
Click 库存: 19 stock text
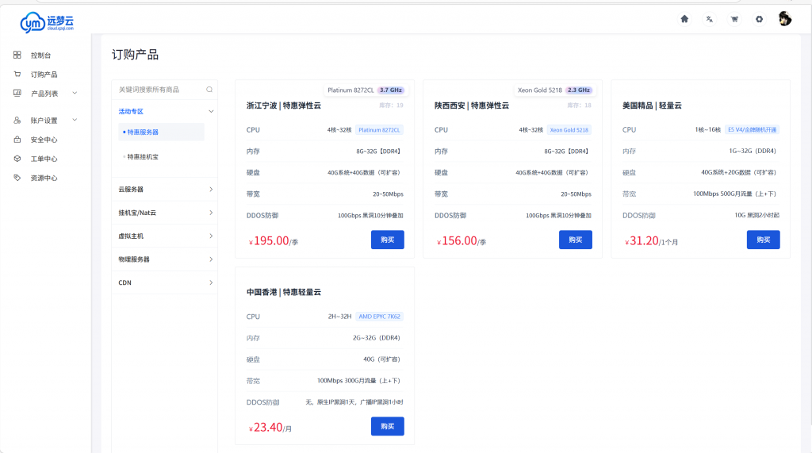[x=391, y=106]
